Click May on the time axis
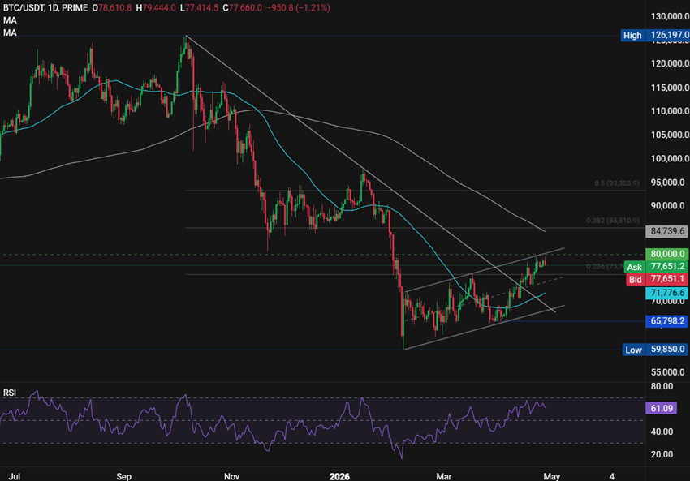The width and height of the screenshot is (690, 481). tap(553, 476)
